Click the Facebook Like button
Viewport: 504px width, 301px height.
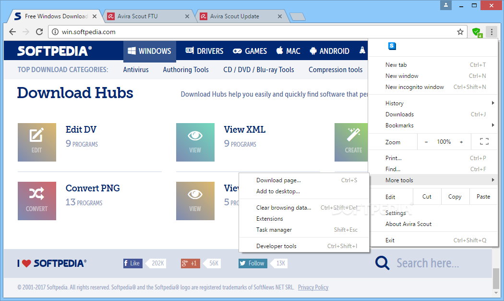[133, 263]
